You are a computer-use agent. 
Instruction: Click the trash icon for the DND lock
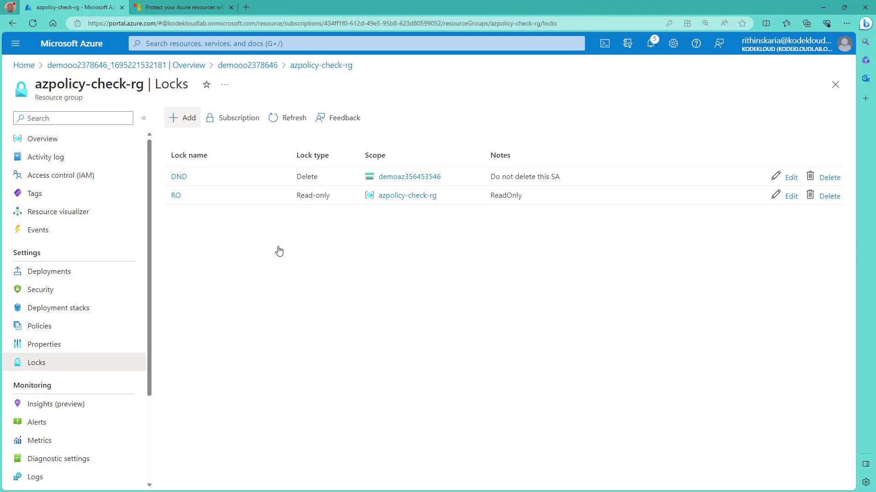[x=810, y=176]
